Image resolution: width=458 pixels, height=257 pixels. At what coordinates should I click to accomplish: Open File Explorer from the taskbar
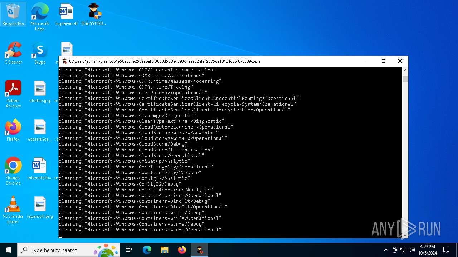coord(165,250)
